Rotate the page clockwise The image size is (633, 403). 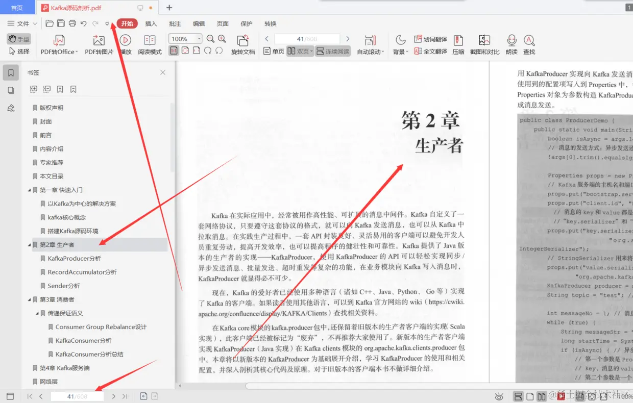[x=208, y=51]
